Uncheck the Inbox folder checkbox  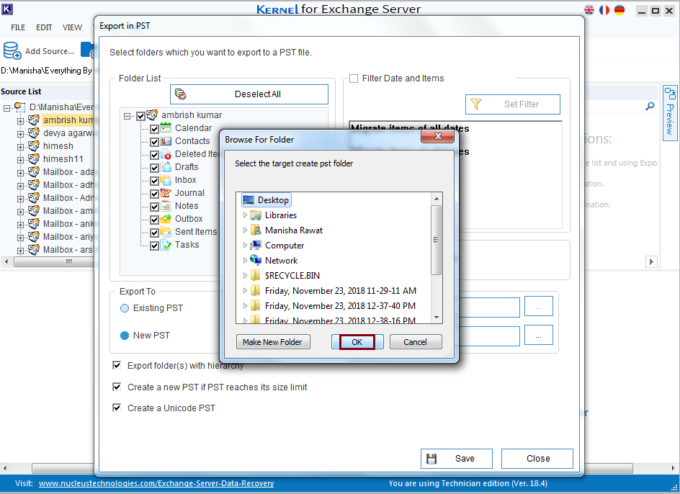click(154, 181)
